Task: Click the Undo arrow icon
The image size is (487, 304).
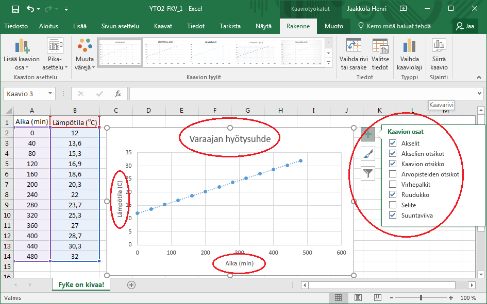Action: pos(30,9)
